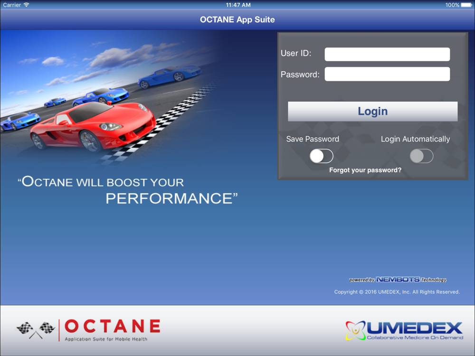475x356 pixels.
Task: Click the Copyright 2016 UMEDEX text
Action: click(397, 292)
